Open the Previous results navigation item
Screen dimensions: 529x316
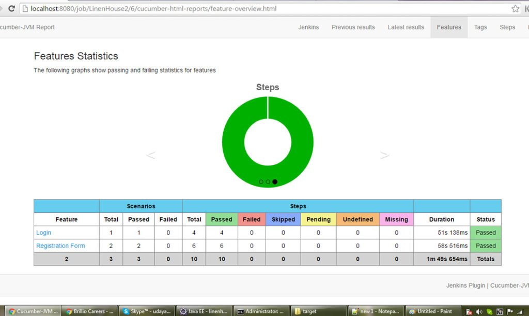point(353,27)
